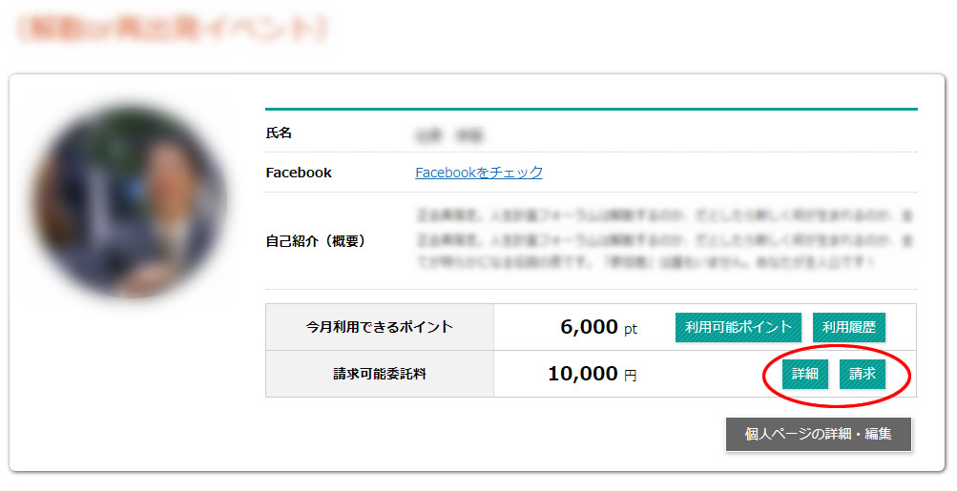Image resolution: width=957 pixels, height=491 pixels.
Task: Click the 氏名 field label
Action: point(279,133)
